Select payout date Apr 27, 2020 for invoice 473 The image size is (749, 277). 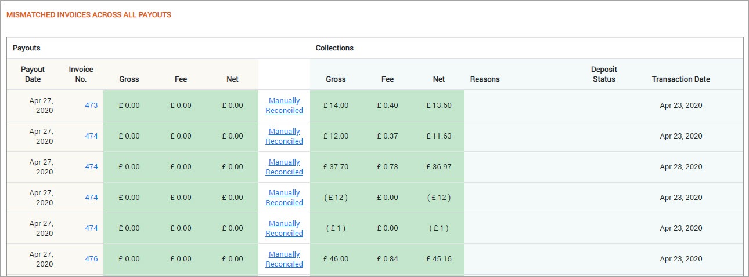(41, 105)
